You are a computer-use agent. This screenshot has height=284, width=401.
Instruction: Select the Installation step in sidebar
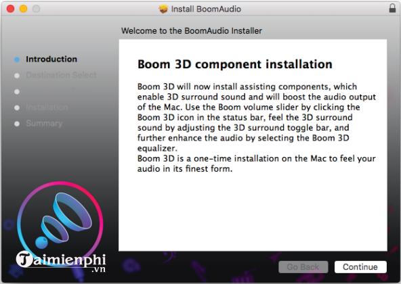coord(47,108)
